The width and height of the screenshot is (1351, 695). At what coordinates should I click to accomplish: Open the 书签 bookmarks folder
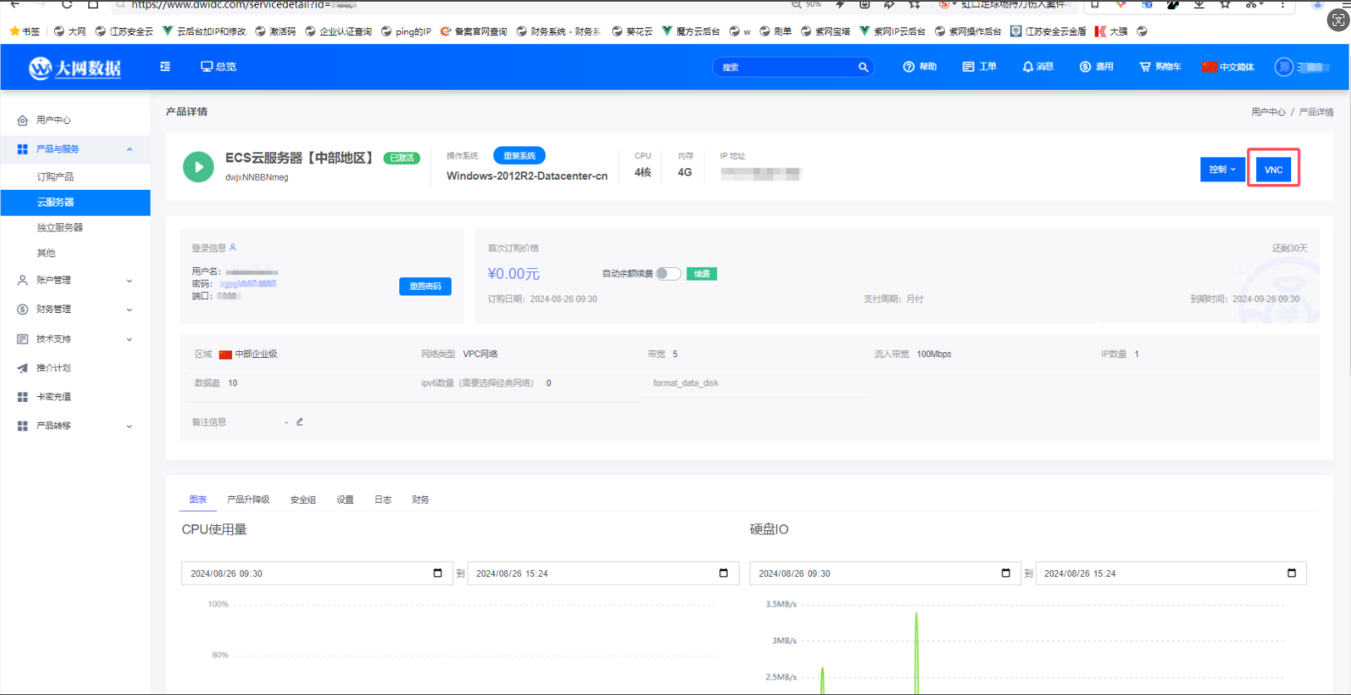[25, 32]
